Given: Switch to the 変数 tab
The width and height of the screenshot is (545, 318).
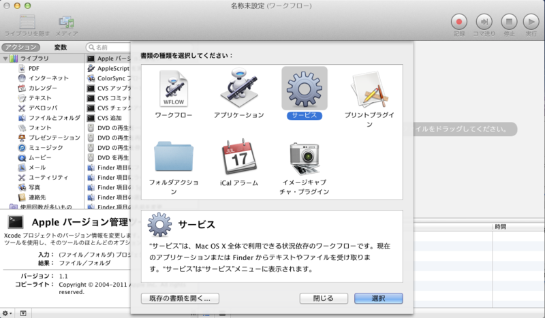Looking at the screenshot, I should tap(61, 47).
